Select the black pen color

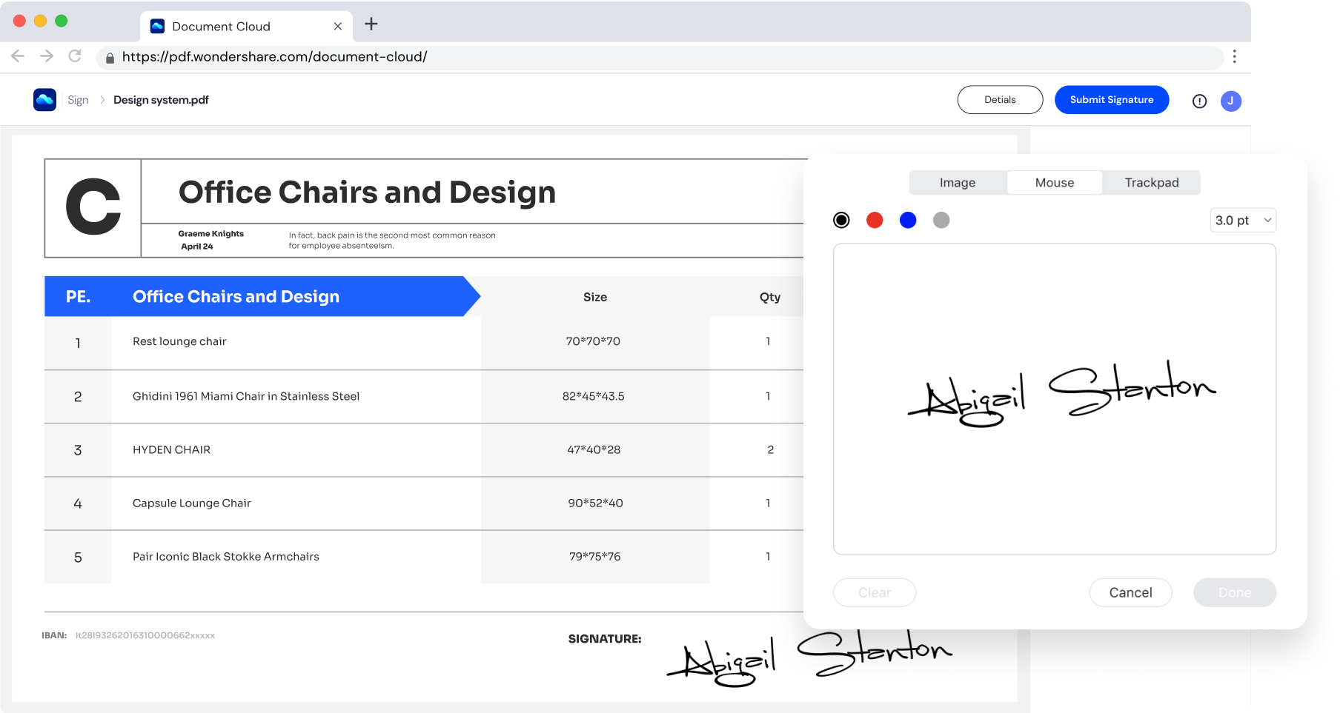pyautogui.click(x=841, y=220)
